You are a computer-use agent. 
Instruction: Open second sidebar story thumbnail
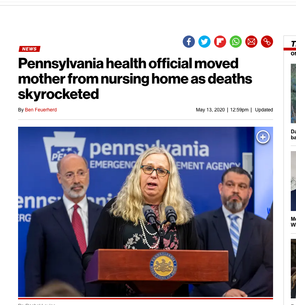click(x=293, y=181)
